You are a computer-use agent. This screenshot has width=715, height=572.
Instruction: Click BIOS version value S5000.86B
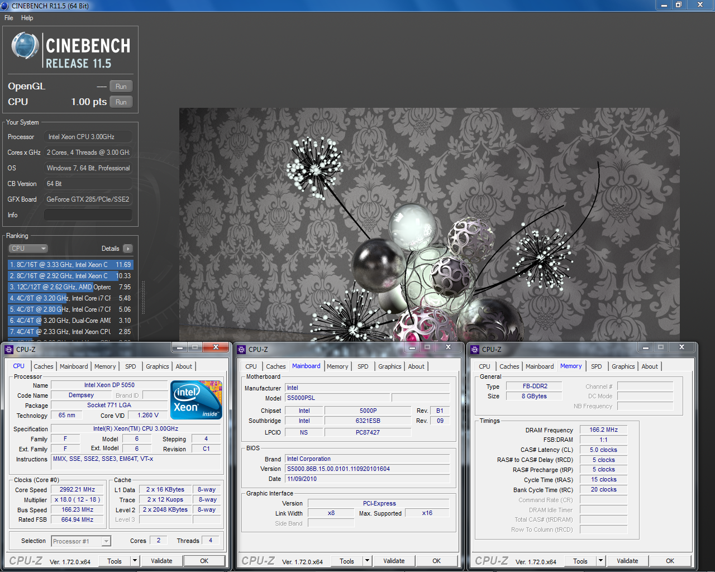(368, 469)
